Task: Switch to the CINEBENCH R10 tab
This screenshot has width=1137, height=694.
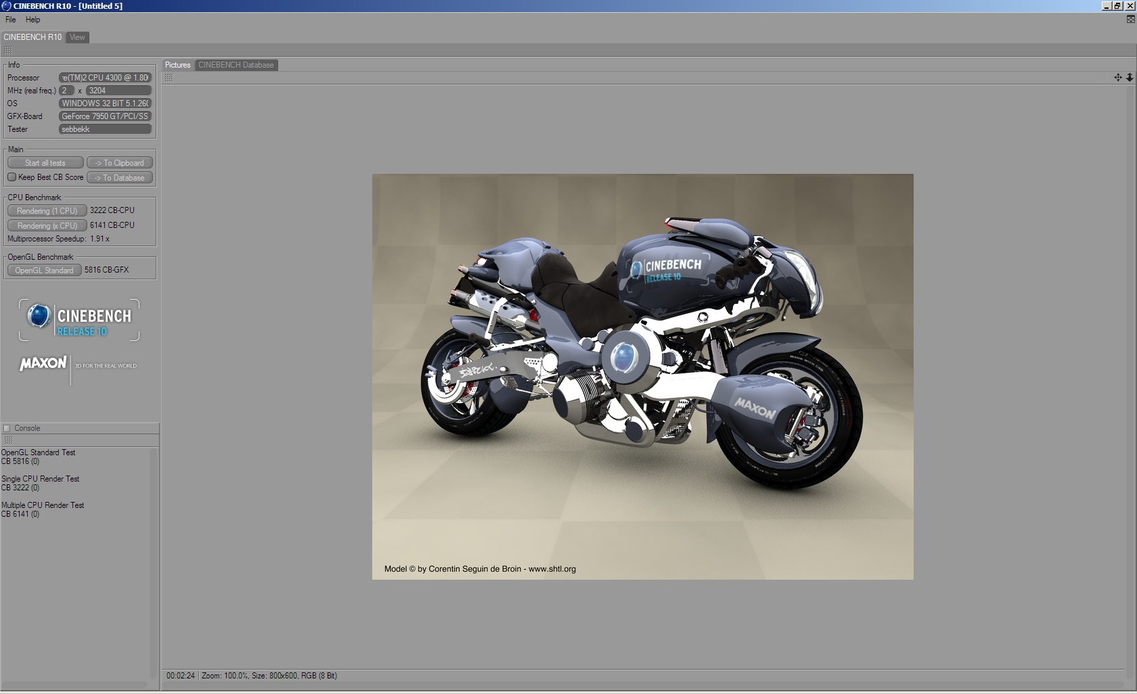Action: pyautogui.click(x=32, y=37)
